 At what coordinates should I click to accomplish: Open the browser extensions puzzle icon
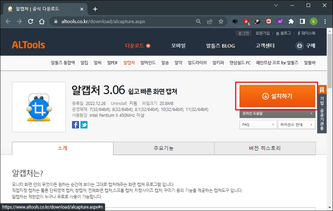pos(290,21)
